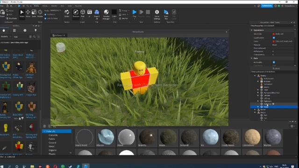Expand the Right Arm item in Explorer

258,101
